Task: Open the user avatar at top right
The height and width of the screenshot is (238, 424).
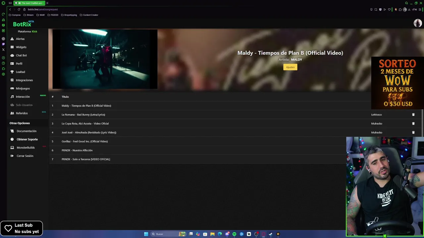Action: (417, 23)
